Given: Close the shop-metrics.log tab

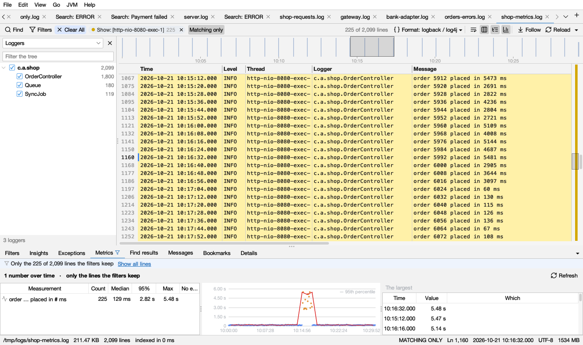Looking at the screenshot, I should click(x=547, y=17).
